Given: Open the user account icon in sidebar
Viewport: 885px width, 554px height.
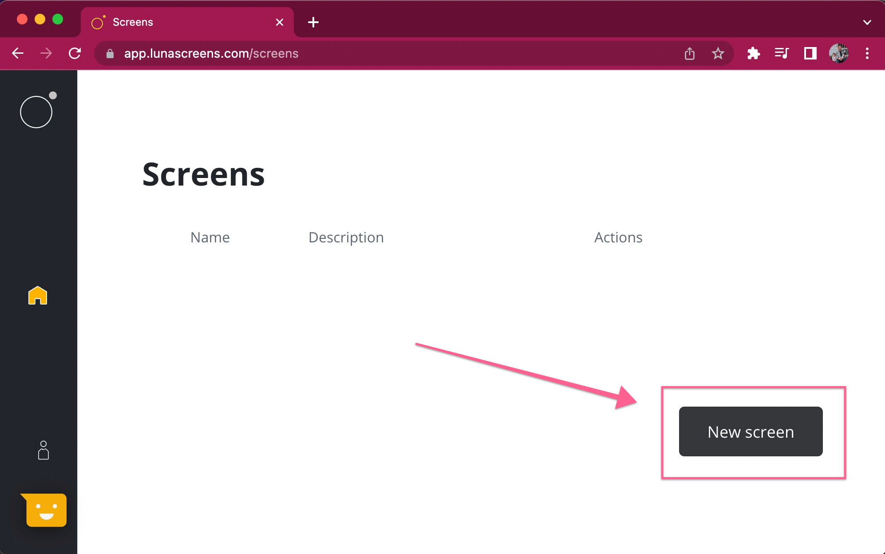Looking at the screenshot, I should click(43, 450).
